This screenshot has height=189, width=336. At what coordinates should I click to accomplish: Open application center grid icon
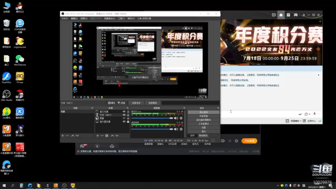pos(304,121)
